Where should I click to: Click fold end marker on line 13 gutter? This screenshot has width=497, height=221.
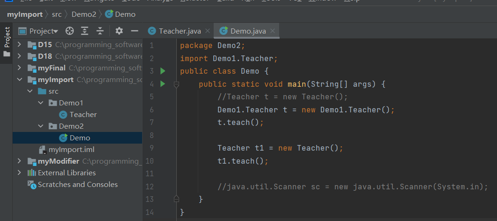177,199
